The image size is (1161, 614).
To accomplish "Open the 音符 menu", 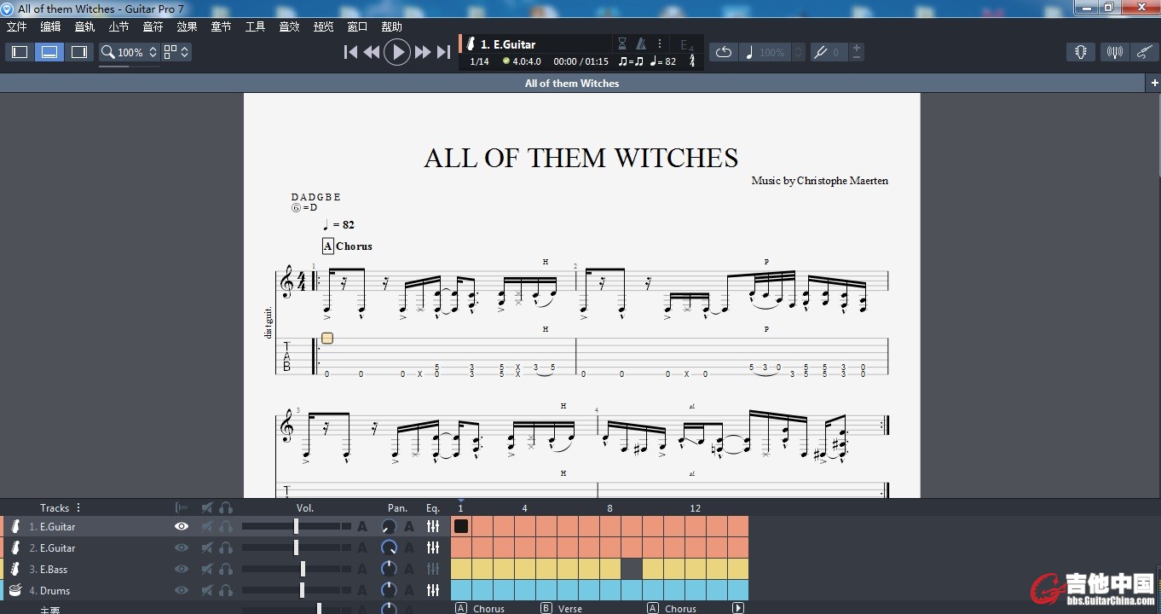I will (153, 26).
